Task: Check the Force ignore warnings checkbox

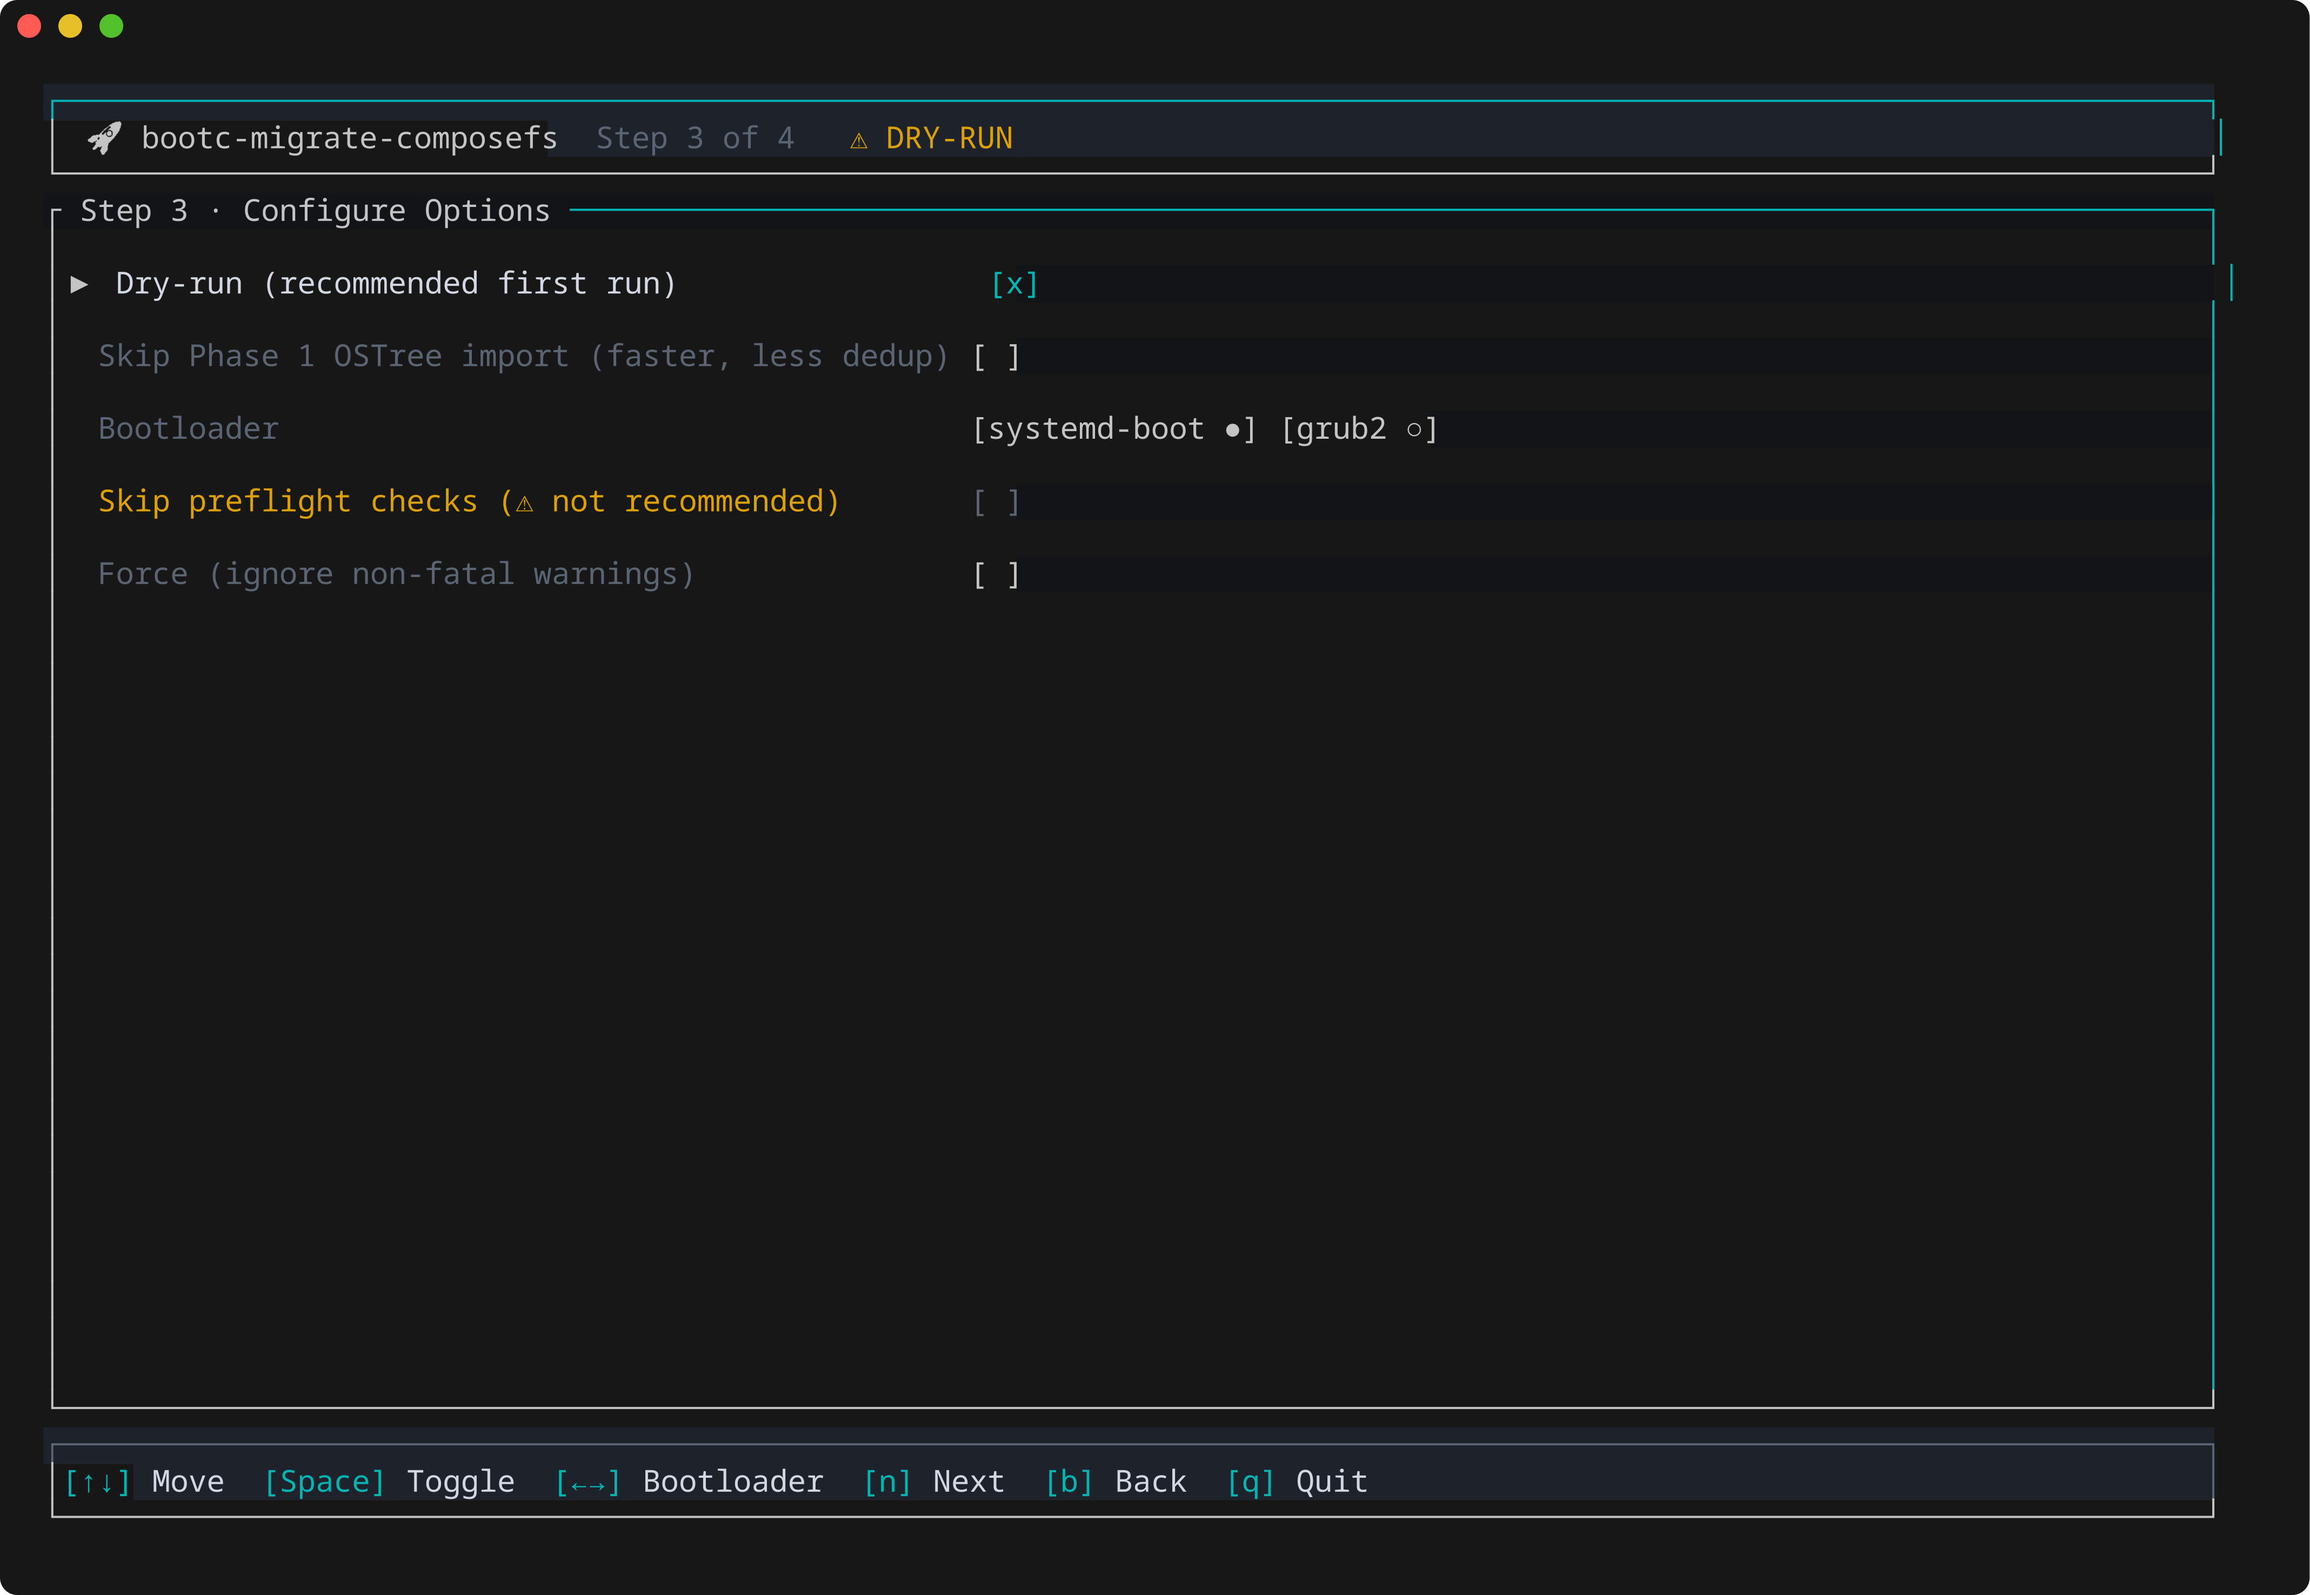Action: point(997,575)
